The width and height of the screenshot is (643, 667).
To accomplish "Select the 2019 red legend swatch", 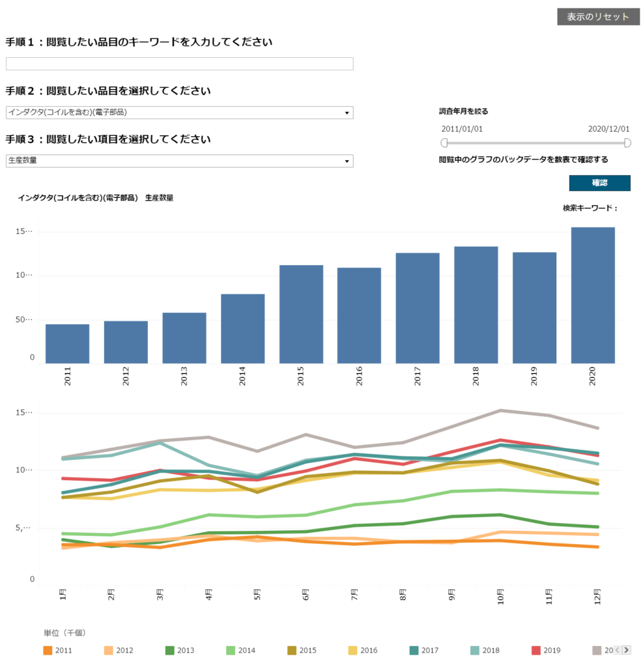I will coord(536,651).
